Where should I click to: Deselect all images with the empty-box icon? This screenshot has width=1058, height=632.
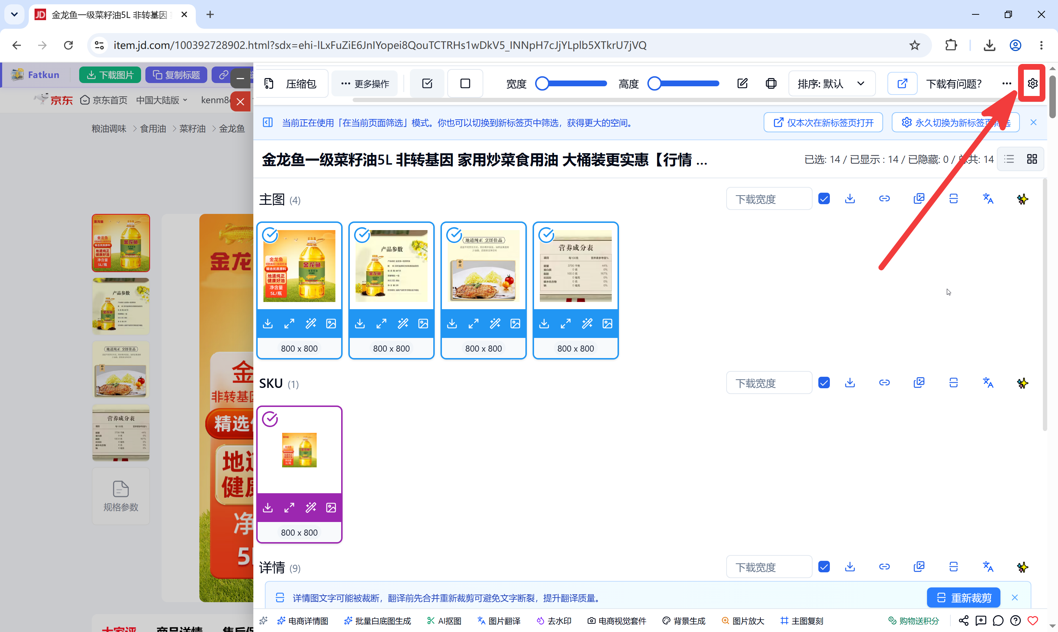click(465, 83)
